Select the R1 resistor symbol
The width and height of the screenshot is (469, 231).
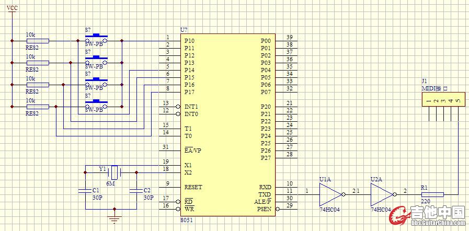(432, 194)
